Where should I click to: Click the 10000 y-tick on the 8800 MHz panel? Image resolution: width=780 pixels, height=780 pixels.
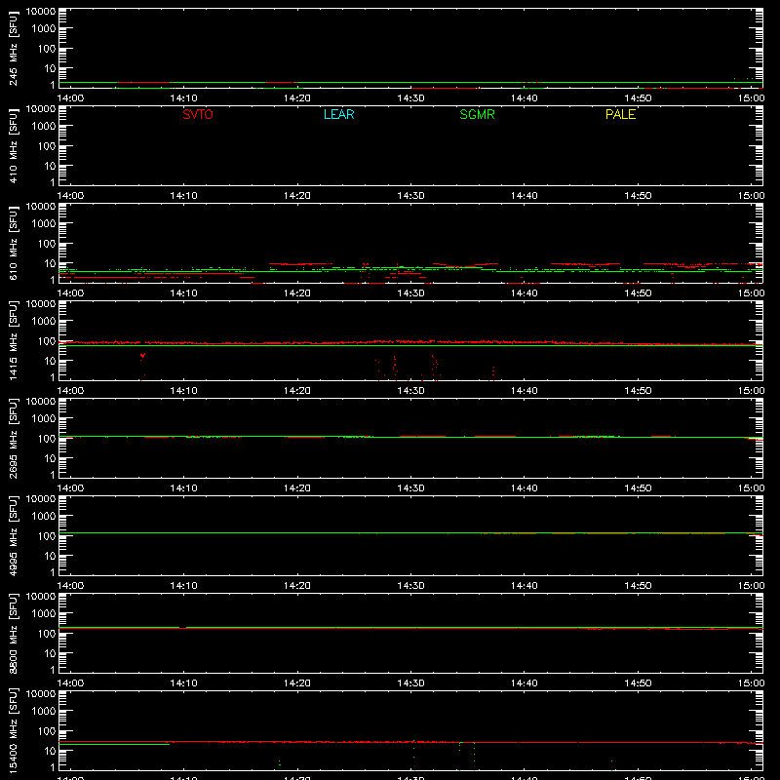(40, 597)
